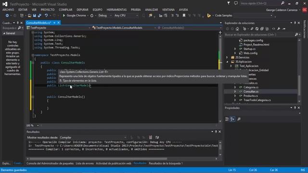Click Sync with Active Document icon in Solution Explorer
Screen dimensions: 308x173
252,29
